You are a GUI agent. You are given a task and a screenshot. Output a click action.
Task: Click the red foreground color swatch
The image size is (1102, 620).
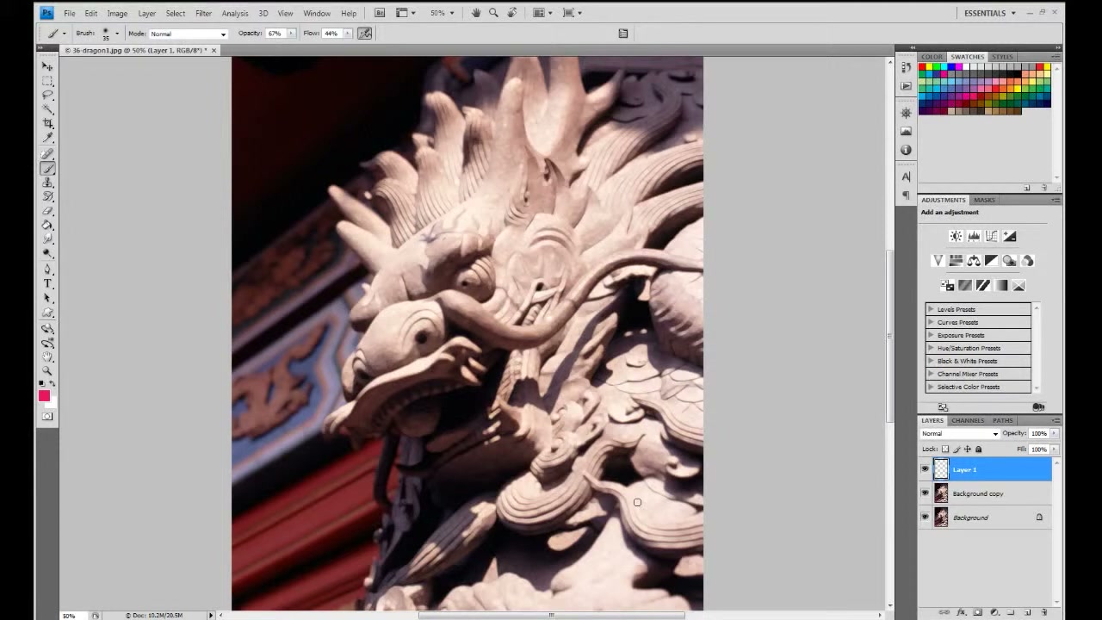click(x=44, y=396)
